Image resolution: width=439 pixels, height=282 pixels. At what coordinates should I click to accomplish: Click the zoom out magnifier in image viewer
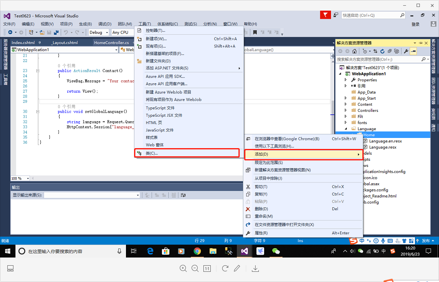pyautogui.click(x=195, y=269)
